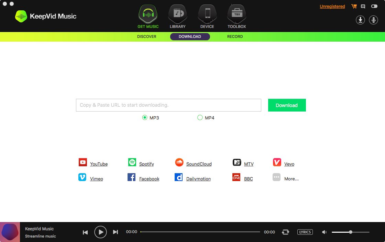Click the URL paste input field

(x=168, y=105)
